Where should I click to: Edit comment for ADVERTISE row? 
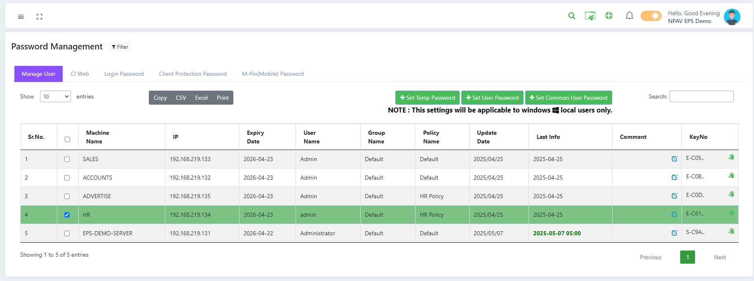(674, 196)
